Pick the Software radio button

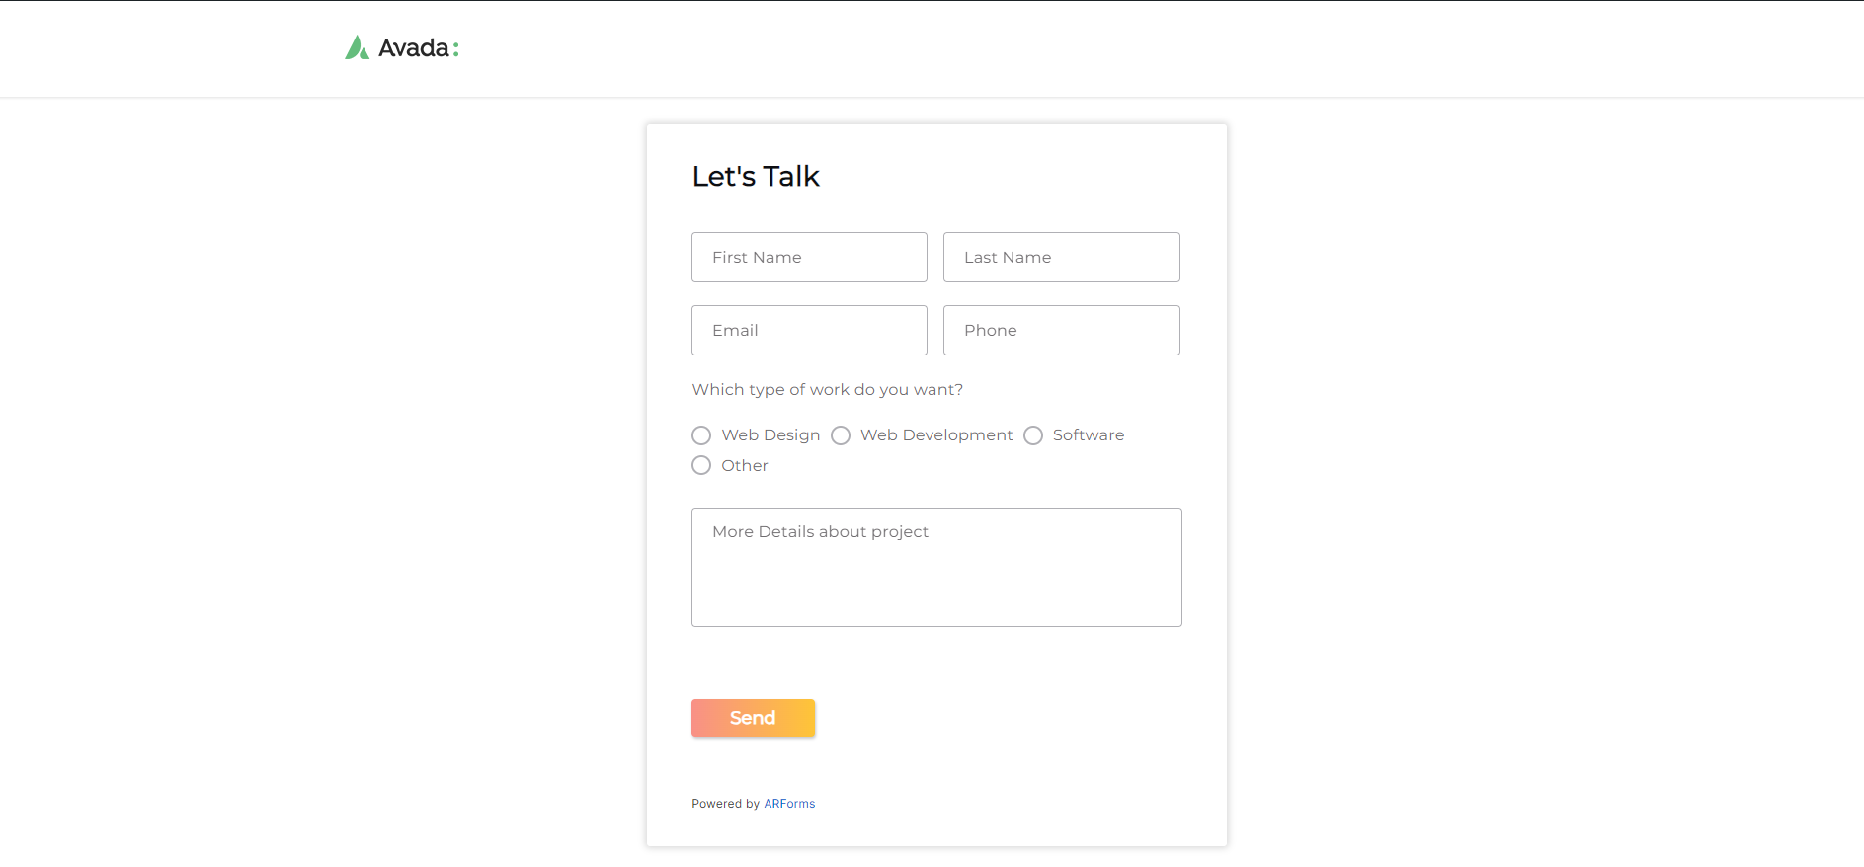click(1033, 435)
